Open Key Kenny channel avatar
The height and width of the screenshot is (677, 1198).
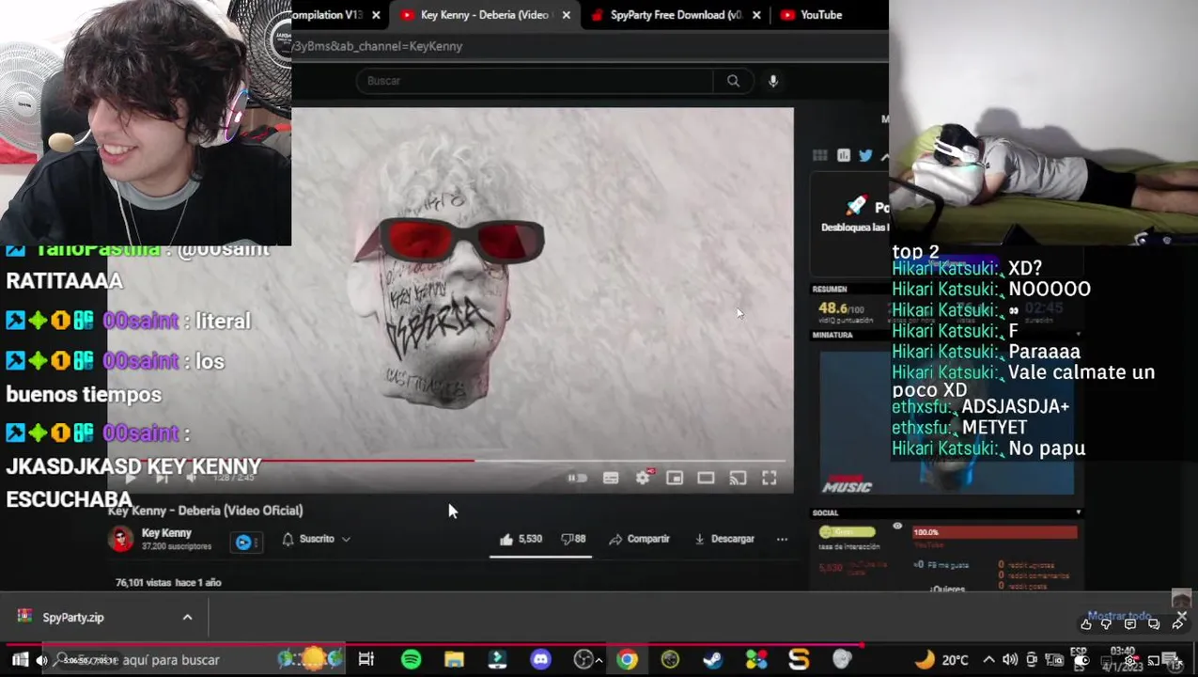[x=121, y=539]
